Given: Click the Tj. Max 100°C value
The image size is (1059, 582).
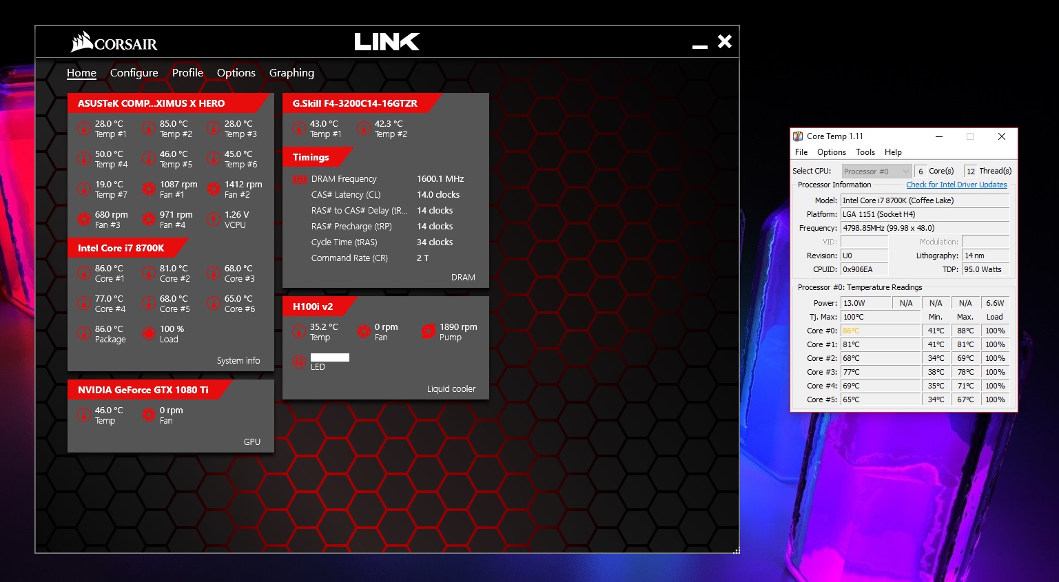Looking at the screenshot, I should (x=881, y=317).
